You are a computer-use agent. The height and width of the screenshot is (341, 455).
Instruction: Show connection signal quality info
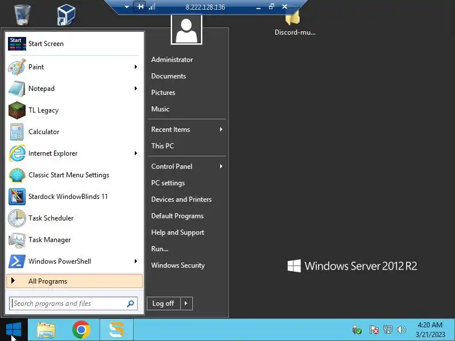pyautogui.click(x=152, y=7)
